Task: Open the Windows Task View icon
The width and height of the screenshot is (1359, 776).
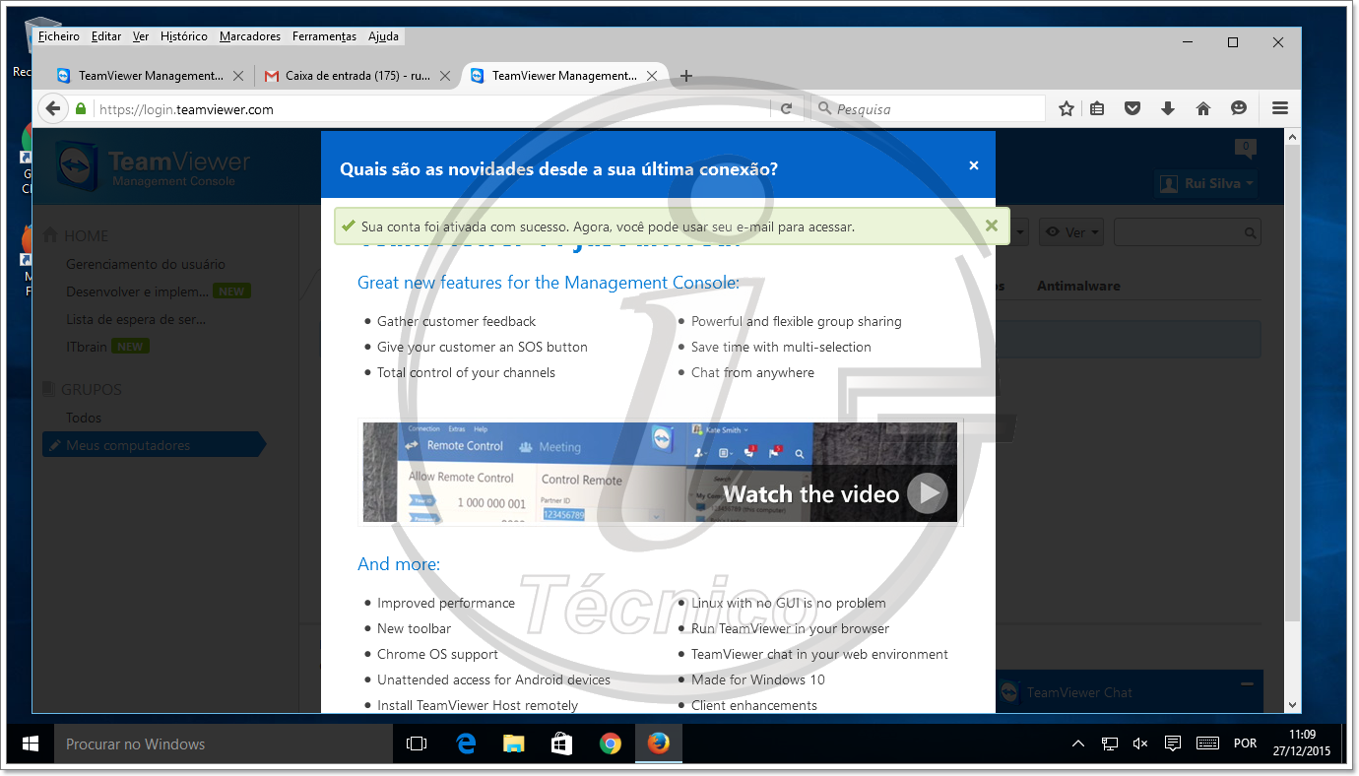Action: [417, 744]
